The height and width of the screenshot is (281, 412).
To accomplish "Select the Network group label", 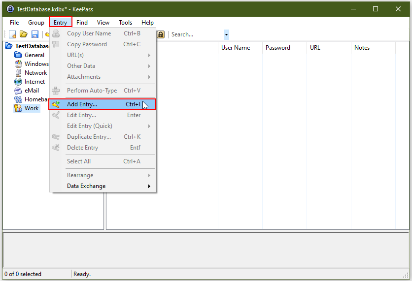I will point(36,73).
